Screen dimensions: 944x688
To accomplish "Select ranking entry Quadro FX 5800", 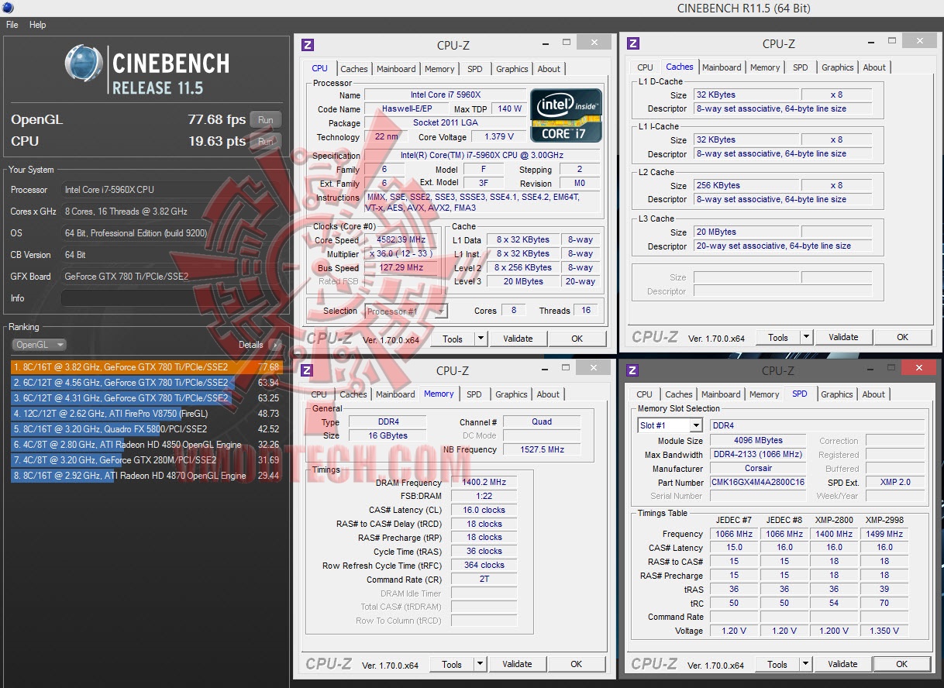I will 146,428.
